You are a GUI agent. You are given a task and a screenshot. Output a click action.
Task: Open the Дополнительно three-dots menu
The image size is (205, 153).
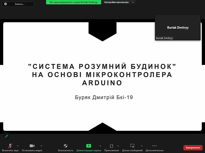pos(155,146)
